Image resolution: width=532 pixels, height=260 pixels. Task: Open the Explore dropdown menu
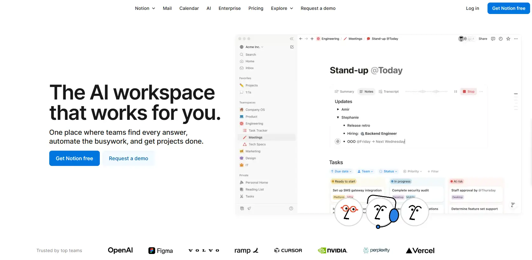(282, 8)
